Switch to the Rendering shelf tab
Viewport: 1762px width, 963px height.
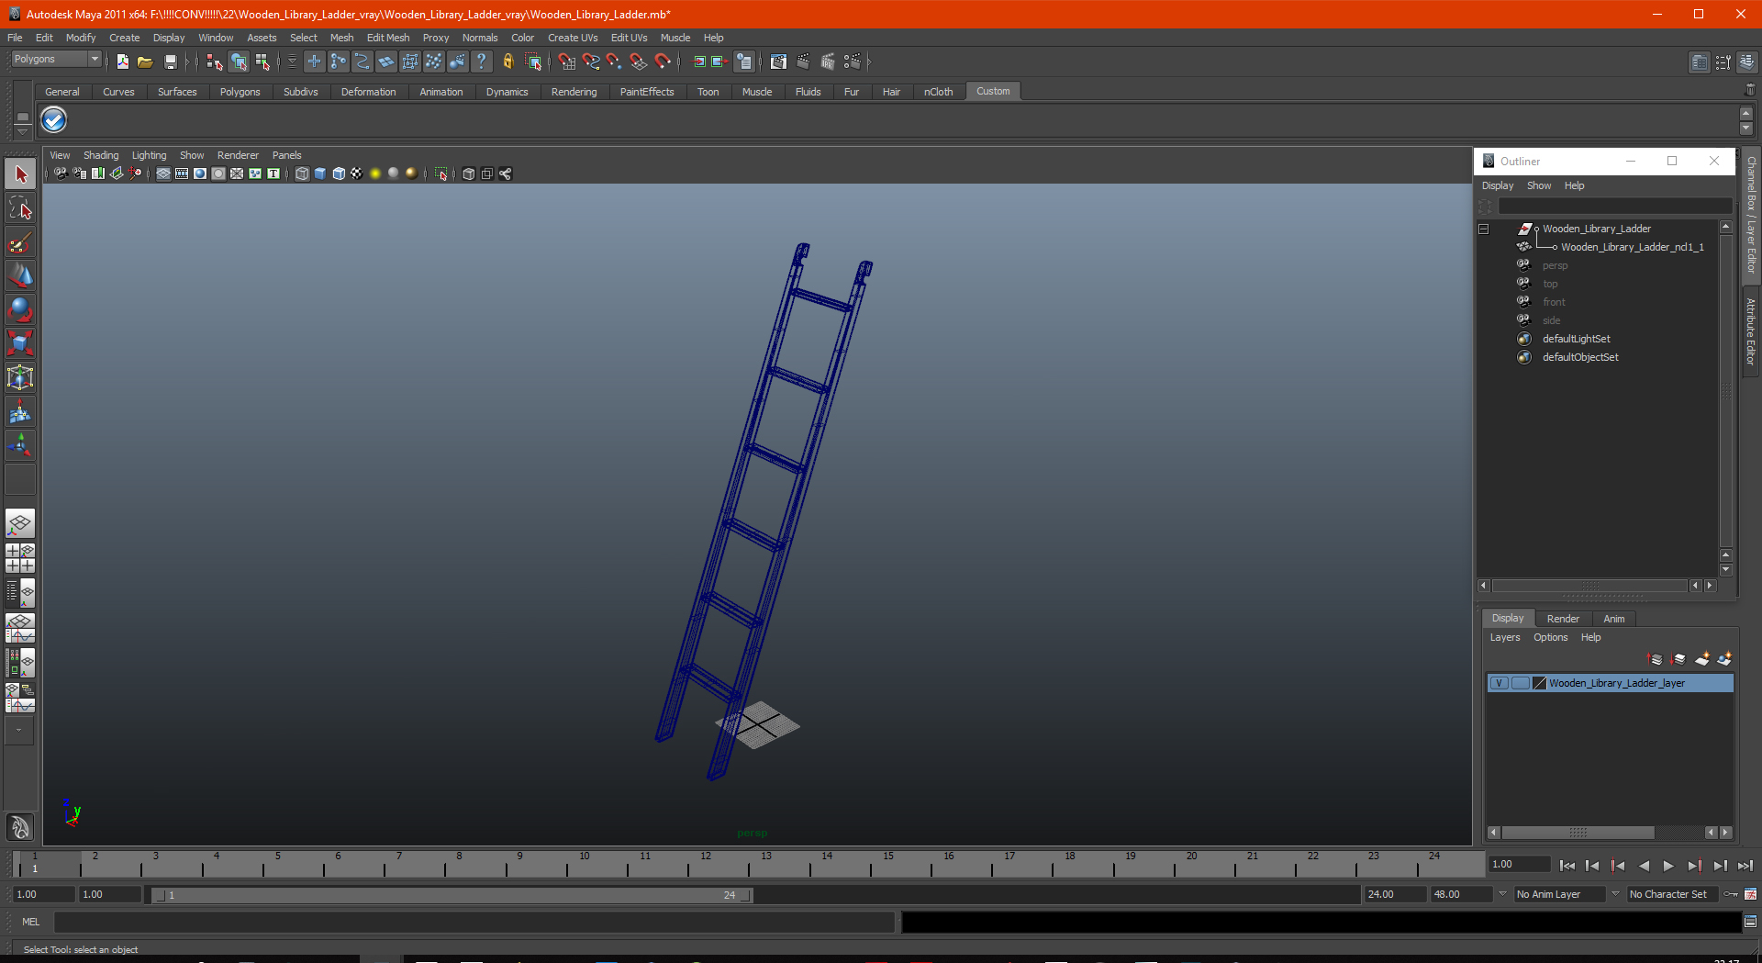pos(574,92)
